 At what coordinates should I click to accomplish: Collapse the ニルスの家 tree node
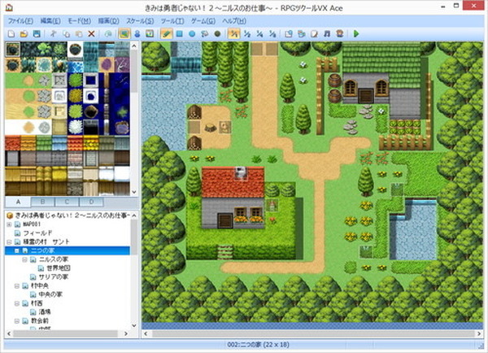(x=24, y=259)
